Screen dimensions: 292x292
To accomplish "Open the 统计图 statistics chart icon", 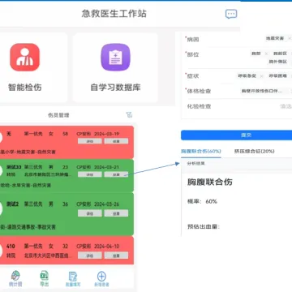I will point(15,277).
